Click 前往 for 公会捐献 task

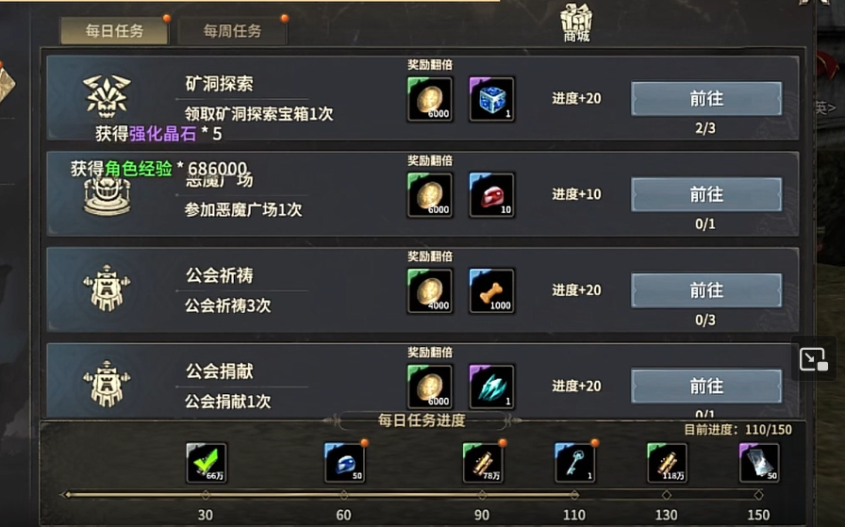tap(706, 386)
